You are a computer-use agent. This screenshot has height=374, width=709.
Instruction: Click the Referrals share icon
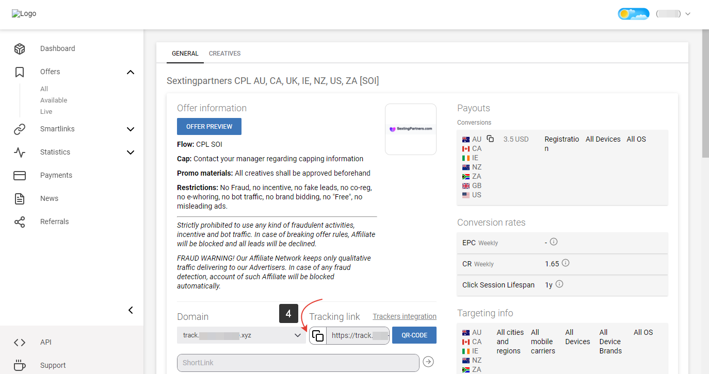pos(20,222)
